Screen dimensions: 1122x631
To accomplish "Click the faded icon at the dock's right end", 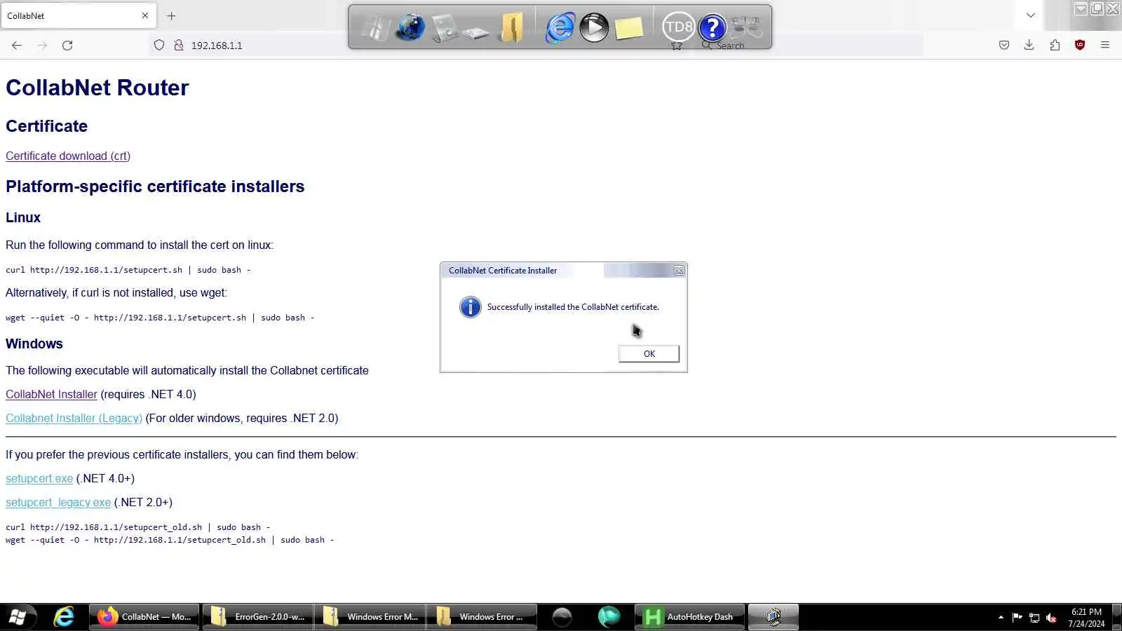I will pos(746,28).
